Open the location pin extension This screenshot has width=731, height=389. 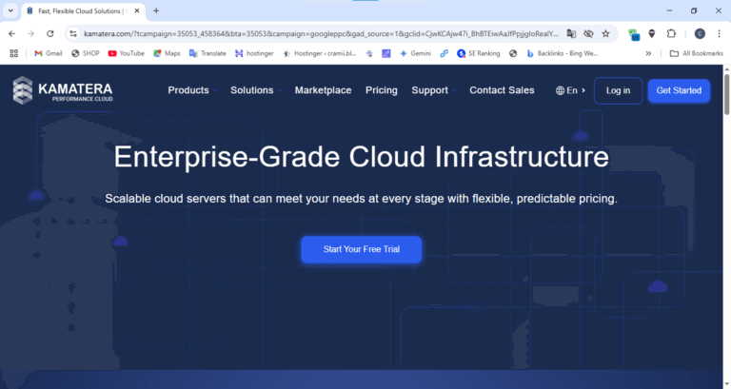click(652, 33)
